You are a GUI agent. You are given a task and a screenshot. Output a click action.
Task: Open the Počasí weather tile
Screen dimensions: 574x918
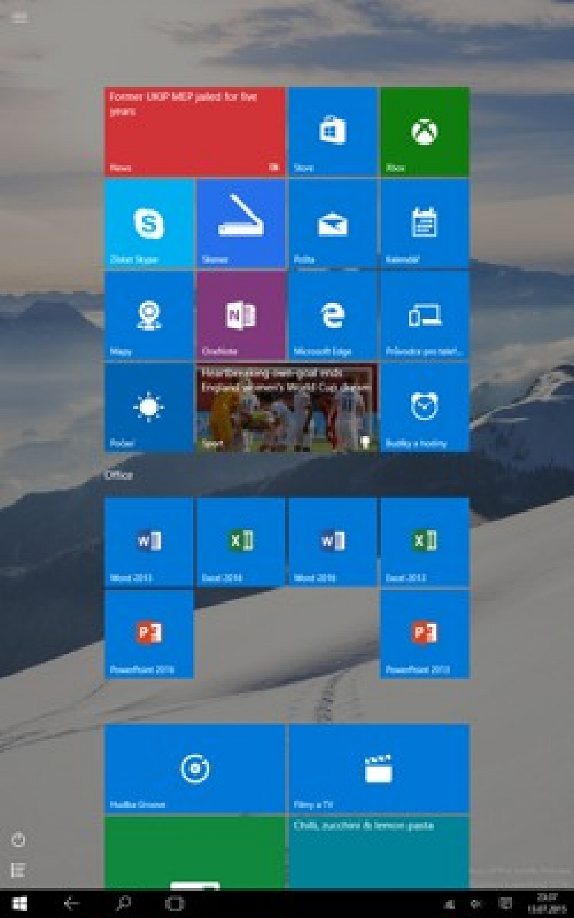(x=149, y=407)
